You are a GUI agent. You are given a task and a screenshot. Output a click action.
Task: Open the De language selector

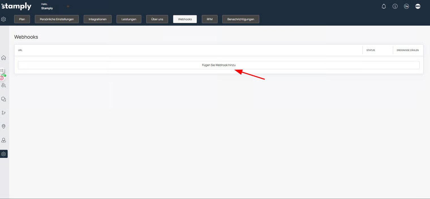[407, 6]
